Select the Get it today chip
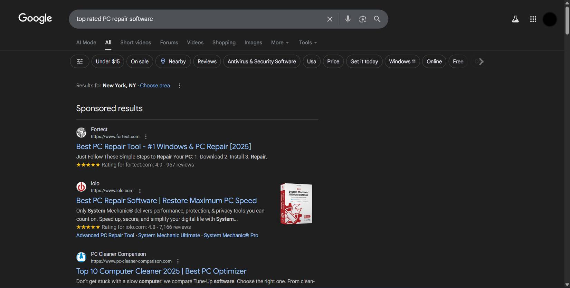Viewport: 570px width, 288px height. tap(364, 61)
